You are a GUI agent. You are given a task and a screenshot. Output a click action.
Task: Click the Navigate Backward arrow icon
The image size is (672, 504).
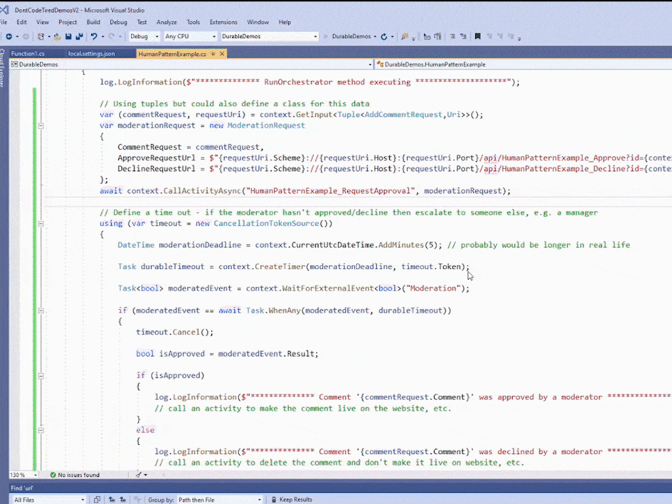(x=9, y=37)
